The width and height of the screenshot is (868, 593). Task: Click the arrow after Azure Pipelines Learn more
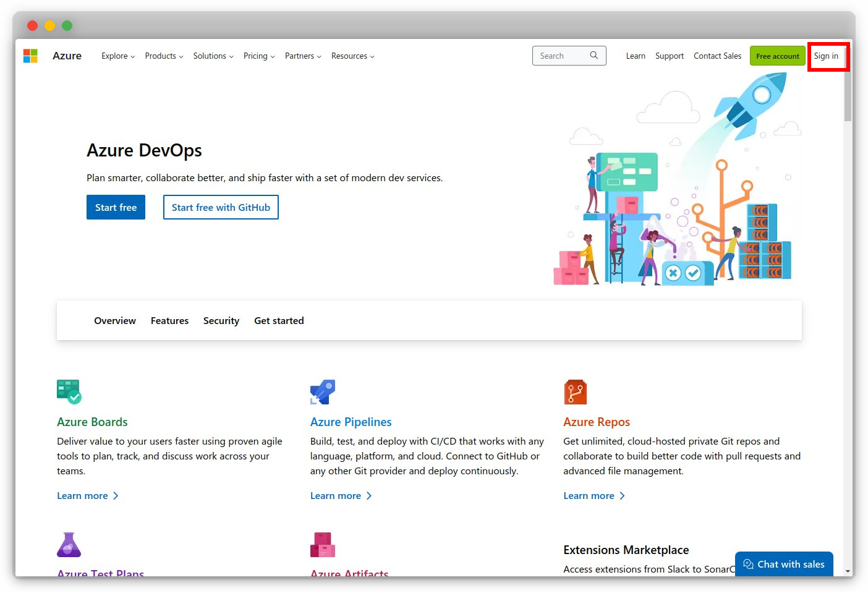[369, 496]
